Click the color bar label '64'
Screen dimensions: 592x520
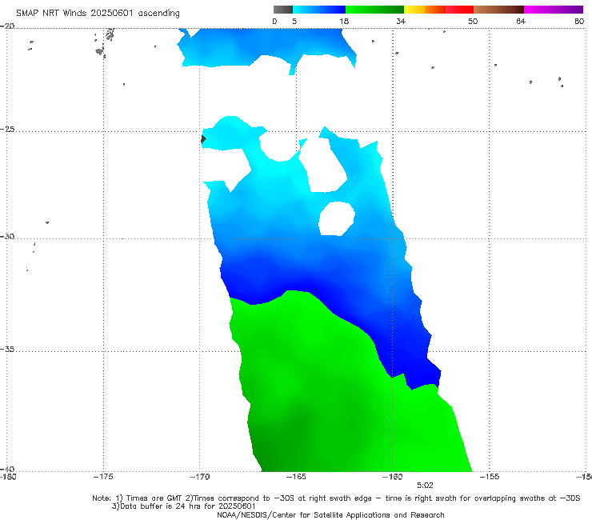pos(521,21)
